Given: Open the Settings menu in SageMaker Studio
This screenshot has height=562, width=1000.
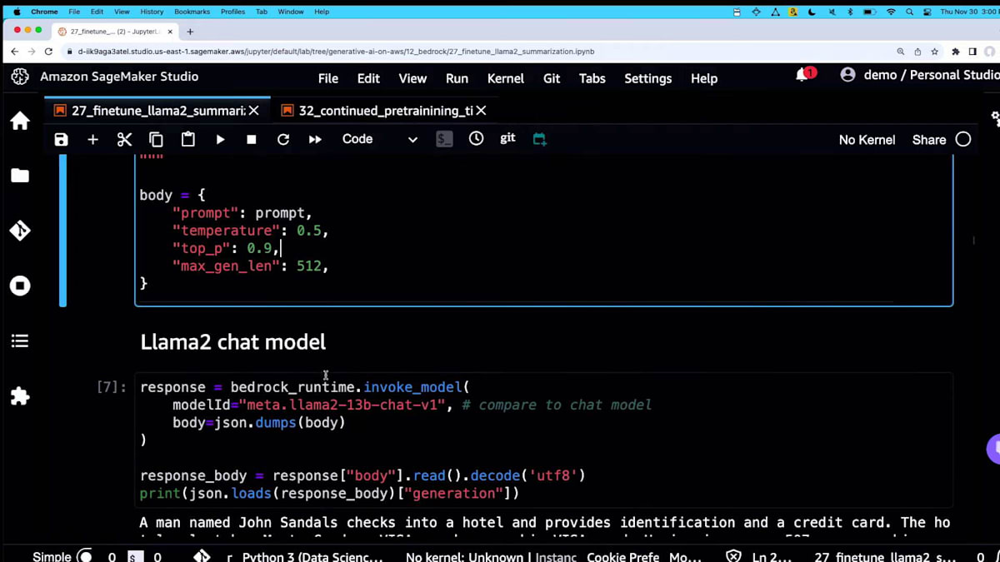Looking at the screenshot, I should pyautogui.click(x=647, y=78).
